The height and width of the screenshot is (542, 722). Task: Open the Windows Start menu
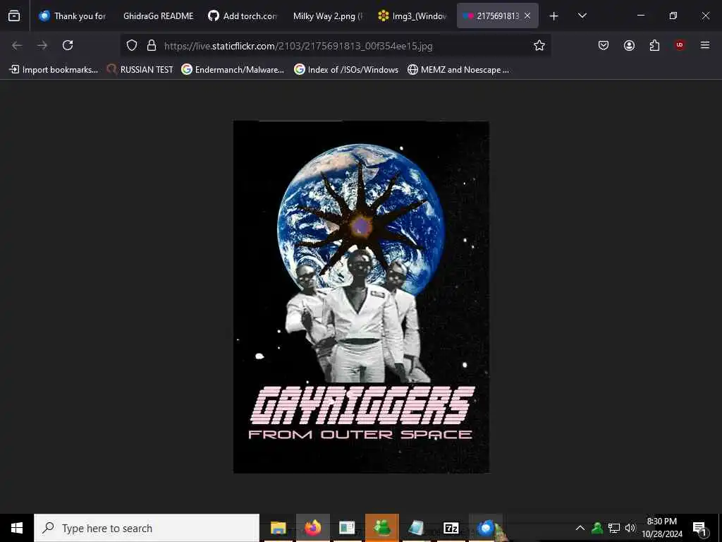pos(17,528)
